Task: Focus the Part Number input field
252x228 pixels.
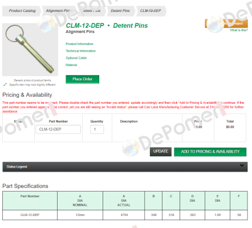Action: pos(58,129)
